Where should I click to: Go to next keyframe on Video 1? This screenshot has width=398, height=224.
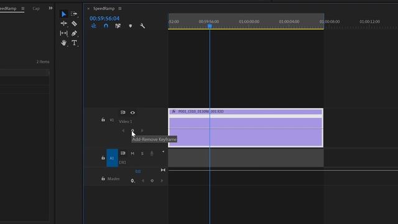coord(142,131)
